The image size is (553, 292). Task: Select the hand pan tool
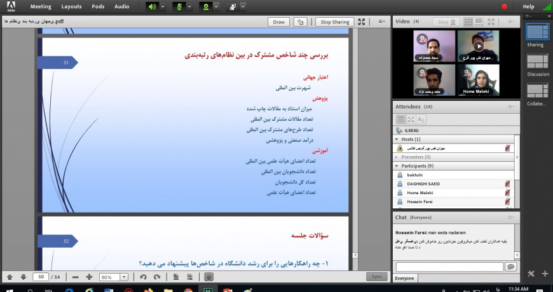coord(208,277)
